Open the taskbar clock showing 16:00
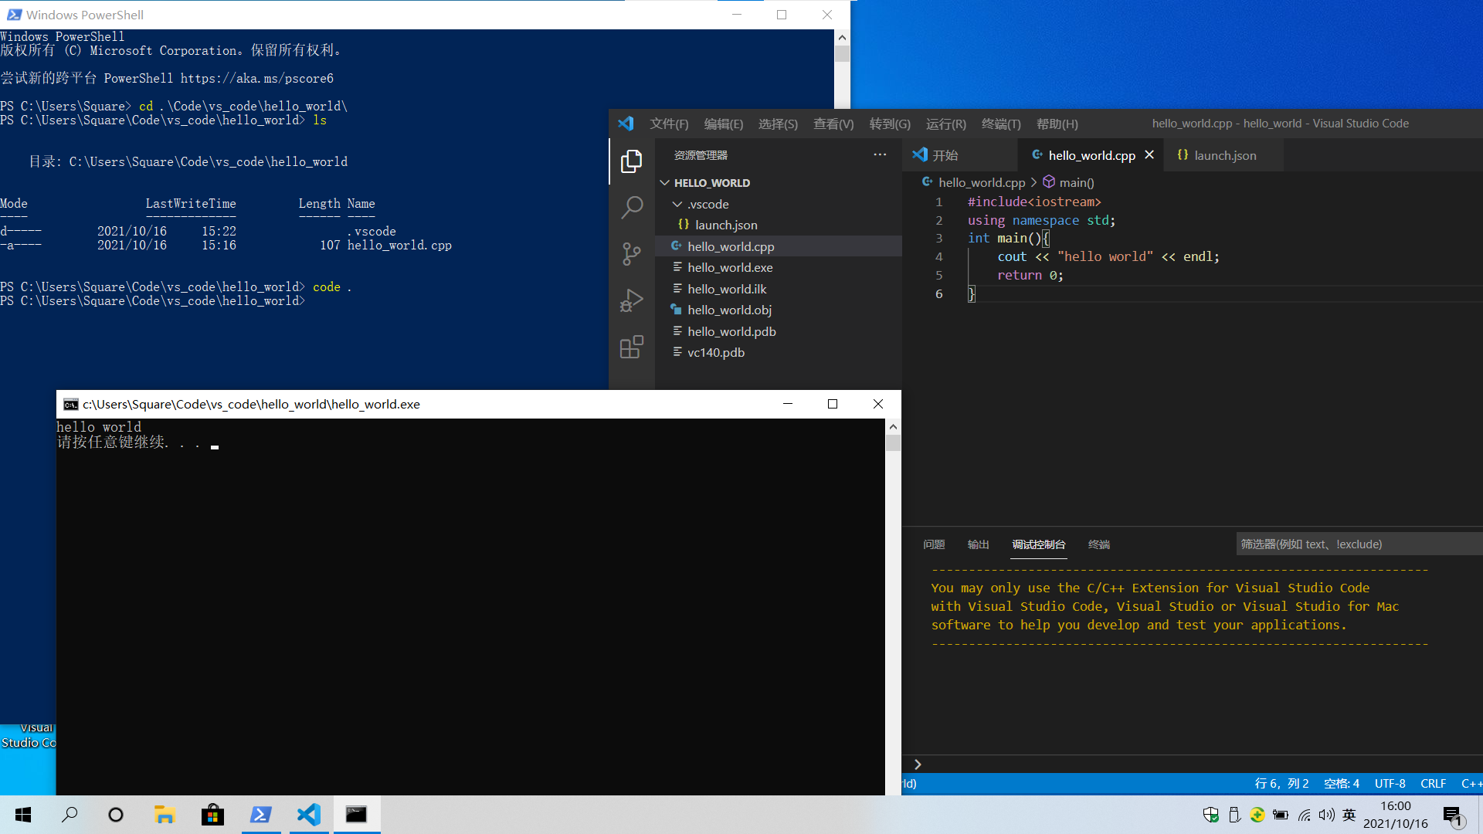The image size is (1483, 834). pyautogui.click(x=1396, y=815)
